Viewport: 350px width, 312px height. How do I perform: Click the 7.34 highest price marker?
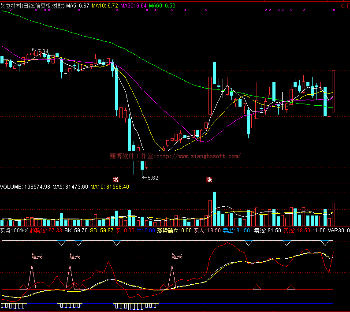click(x=42, y=52)
